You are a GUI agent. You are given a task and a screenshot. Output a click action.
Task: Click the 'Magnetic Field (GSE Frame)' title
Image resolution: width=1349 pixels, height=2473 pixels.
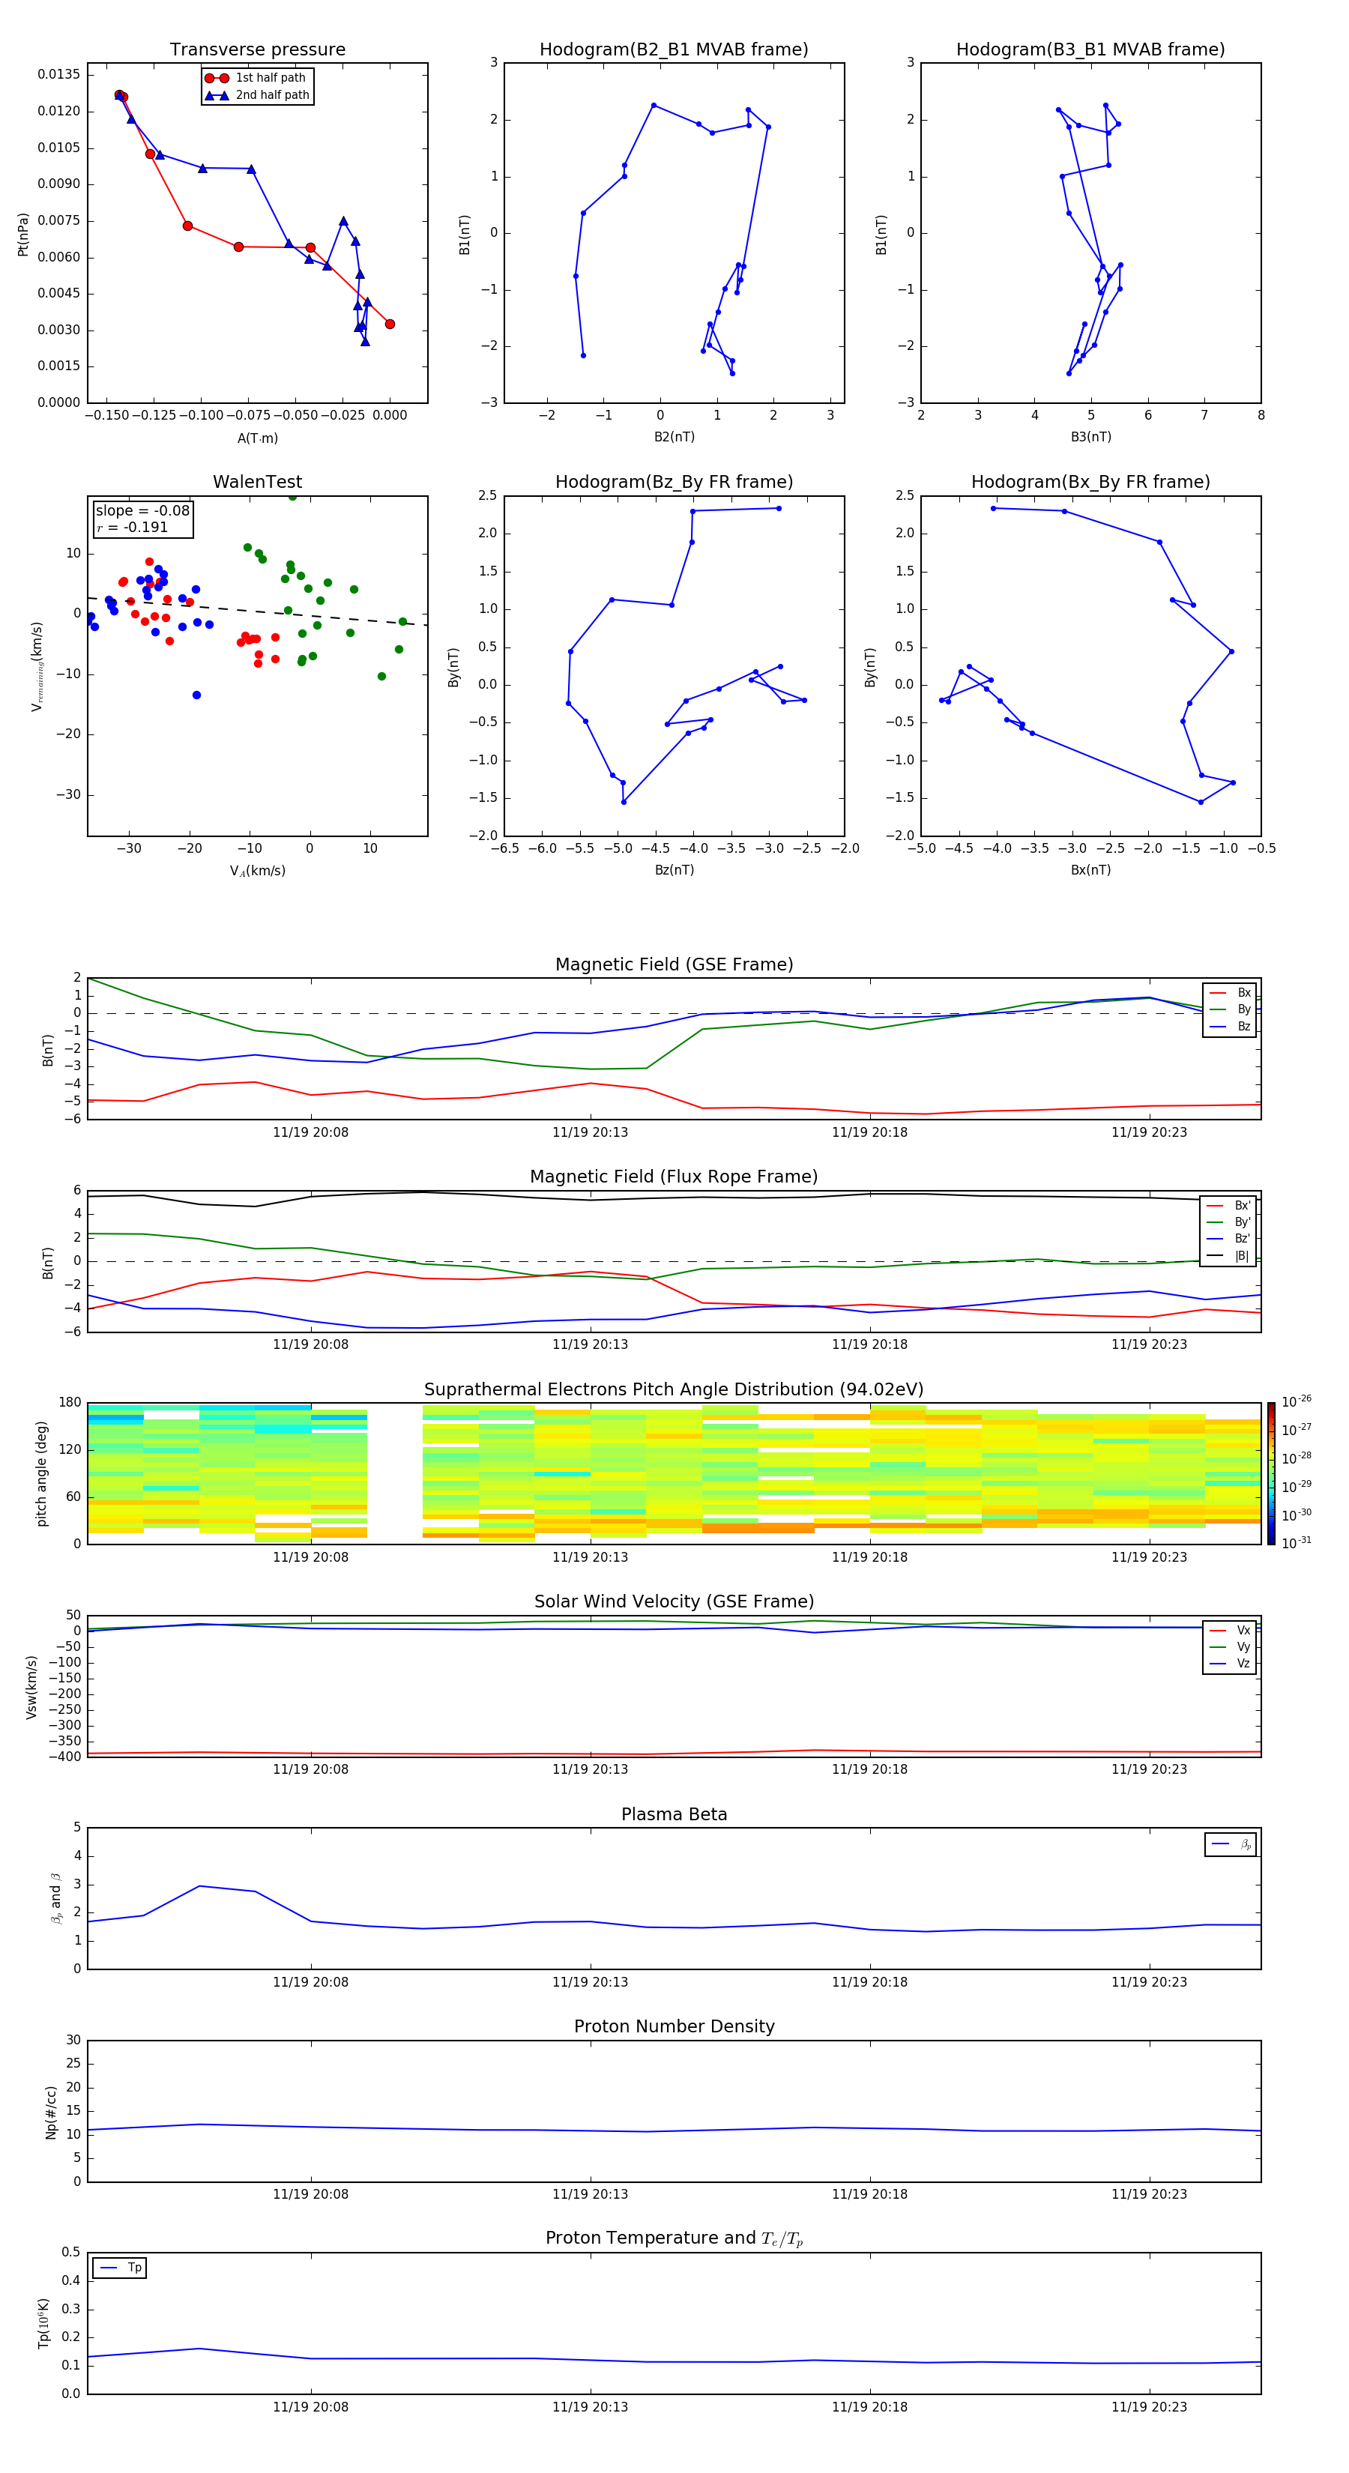point(674,964)
